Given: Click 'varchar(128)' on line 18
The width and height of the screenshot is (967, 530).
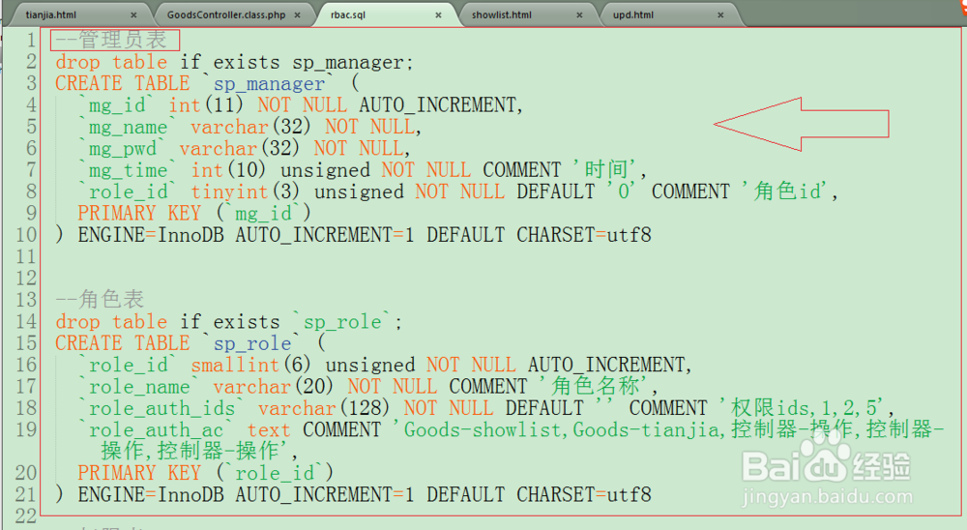Looking at the screenshot, I should pos(324,408).
